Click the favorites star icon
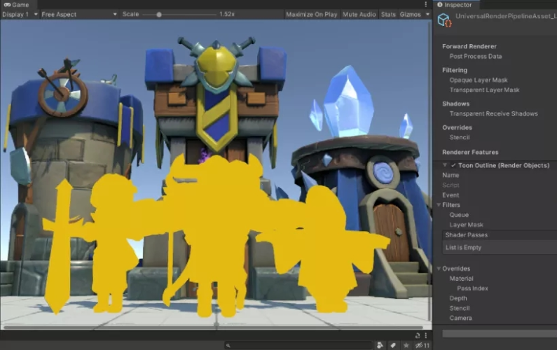The image size is (557, 350). [406, 345]
